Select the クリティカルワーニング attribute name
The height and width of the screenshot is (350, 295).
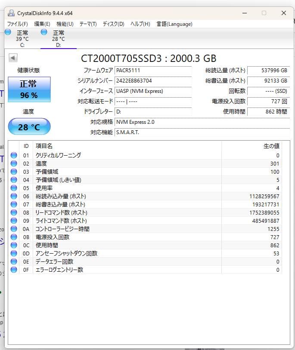pos(58,155)
